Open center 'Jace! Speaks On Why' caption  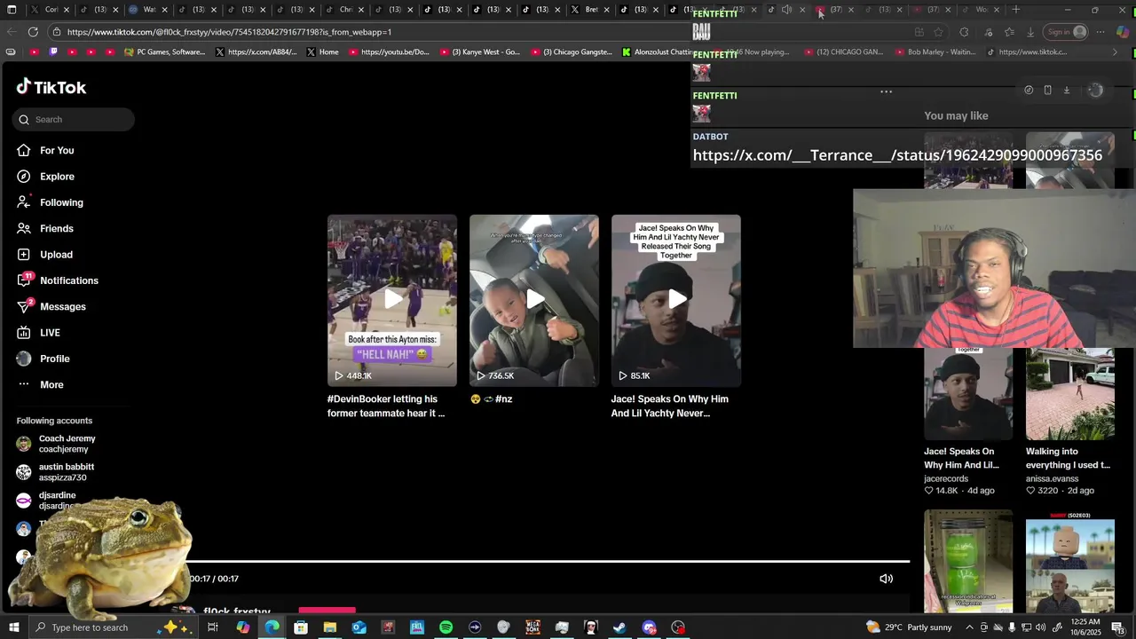(x=670, y=406)
